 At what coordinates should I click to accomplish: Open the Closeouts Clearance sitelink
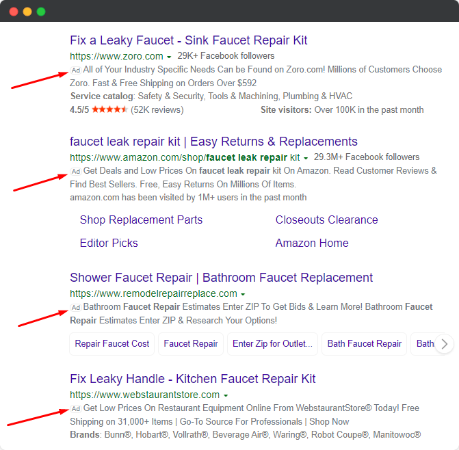[x=327, y=220]
